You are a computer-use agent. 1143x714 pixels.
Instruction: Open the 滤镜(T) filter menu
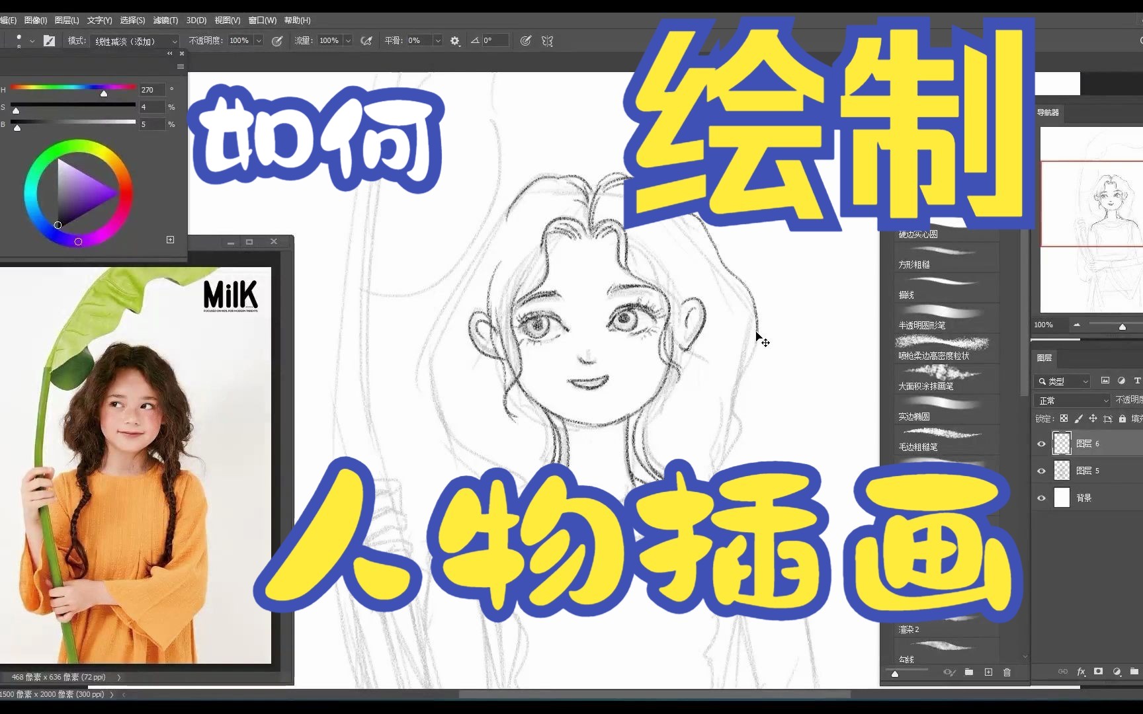(x=165, y=20)
